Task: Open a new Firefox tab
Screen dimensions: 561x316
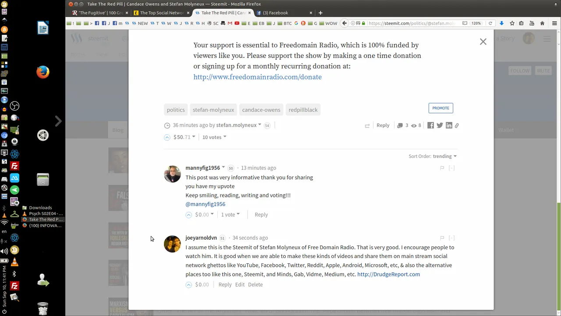Action: pos(320,13)
